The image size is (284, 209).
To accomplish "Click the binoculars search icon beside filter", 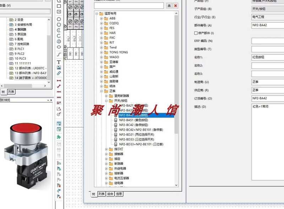I will point(169,6).
